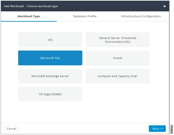Image resolution: width=174 pixels, height=135 pixels.
Task: Open the Database Profile tab
Action: coord(85,16)
